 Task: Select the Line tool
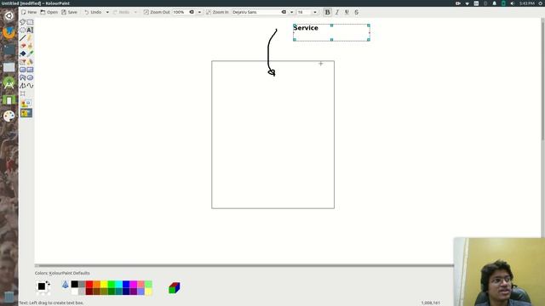(23, 38)
